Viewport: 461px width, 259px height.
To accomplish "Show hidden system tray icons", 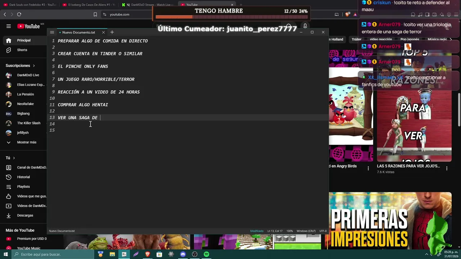I will coord(427,254).
